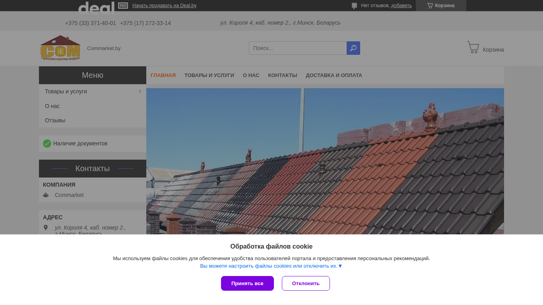Click the sidebar address ул. Короля 4
Viewport: 543px width, 305px height.
[90, 230]
